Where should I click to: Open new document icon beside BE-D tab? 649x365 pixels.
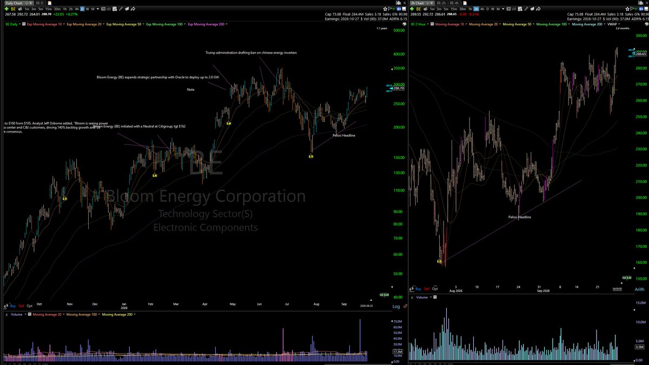click(x=49, y=3)
